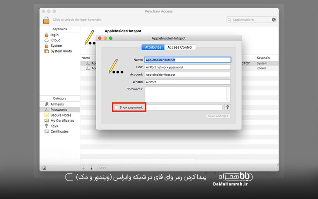Screen dimensions: 318x199
Task: Click the AppleInsiderHotspot header title in main window
Action: [x=123, y=31]
